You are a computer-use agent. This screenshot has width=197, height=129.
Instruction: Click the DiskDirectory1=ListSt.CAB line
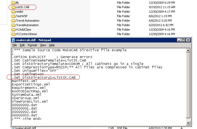click(43, 78)
